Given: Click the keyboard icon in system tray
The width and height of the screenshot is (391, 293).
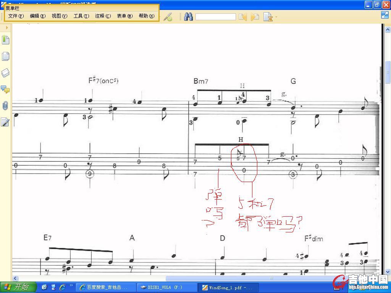Looking at the screenshot, I should [x=336, y=288].
